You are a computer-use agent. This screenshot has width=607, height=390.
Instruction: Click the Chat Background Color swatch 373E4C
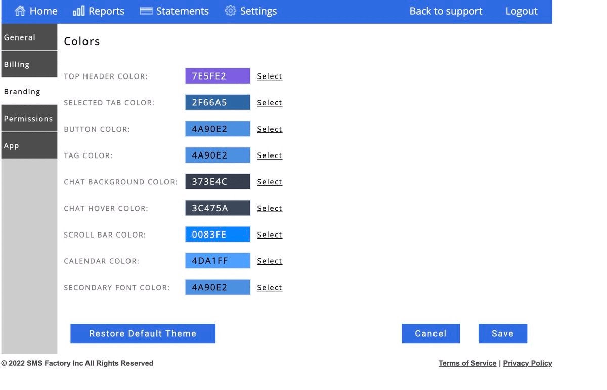(218, 181)
